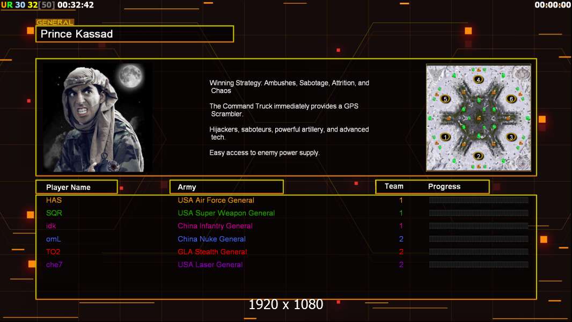This screenshot has height=322, width=572.
Task: Click the Player Name column header
Action: 77,187
